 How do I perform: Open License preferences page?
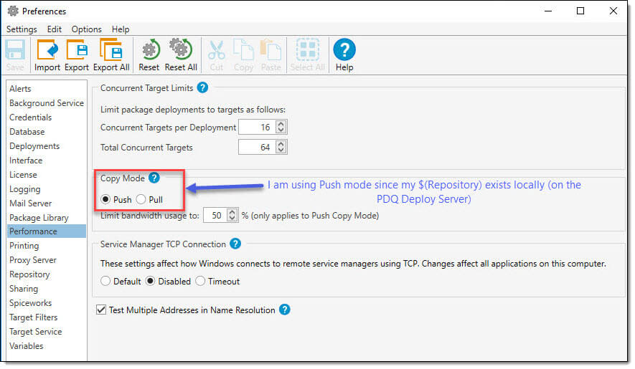(x=47, y=174)
